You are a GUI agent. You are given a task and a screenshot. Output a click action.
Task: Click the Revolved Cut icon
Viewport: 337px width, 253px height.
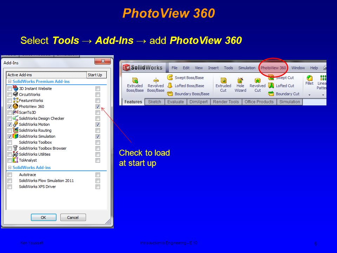coord(257,80)
